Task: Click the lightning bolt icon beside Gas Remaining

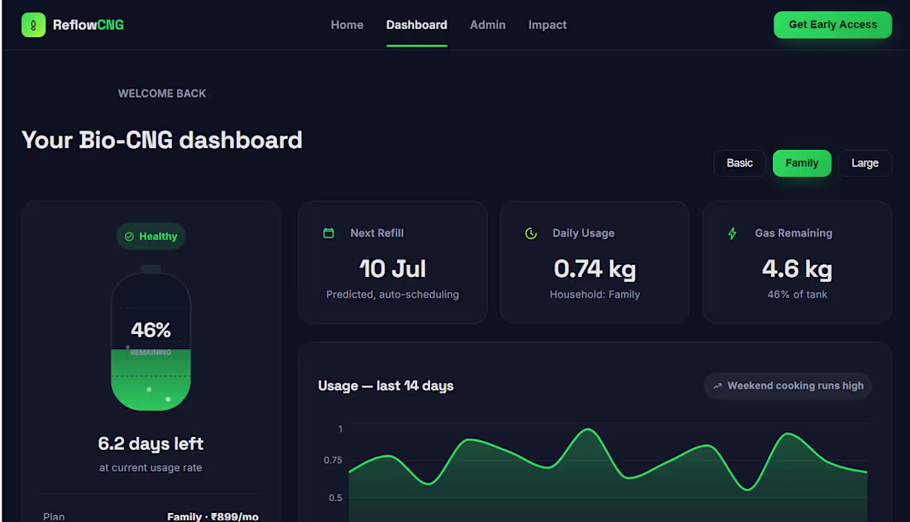Action: click(x=732, y=233)
